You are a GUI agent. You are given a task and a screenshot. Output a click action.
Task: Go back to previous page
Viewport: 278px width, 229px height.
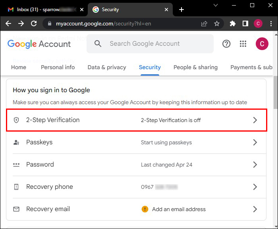pyautogui.click(x=8, y=24)
